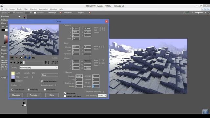Viewport: 210px width, 118px height.
Task: Click the Camera Reset link
Action: (x=97, y=32)
